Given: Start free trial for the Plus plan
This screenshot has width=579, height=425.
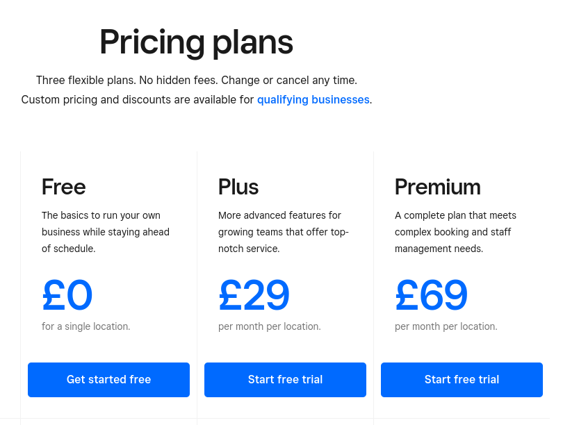Looking at the screenshot, I should click(285, 379).
